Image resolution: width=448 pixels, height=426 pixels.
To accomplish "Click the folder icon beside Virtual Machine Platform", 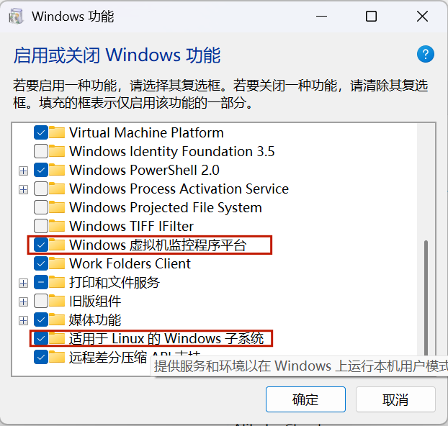I will coord(58,132).
